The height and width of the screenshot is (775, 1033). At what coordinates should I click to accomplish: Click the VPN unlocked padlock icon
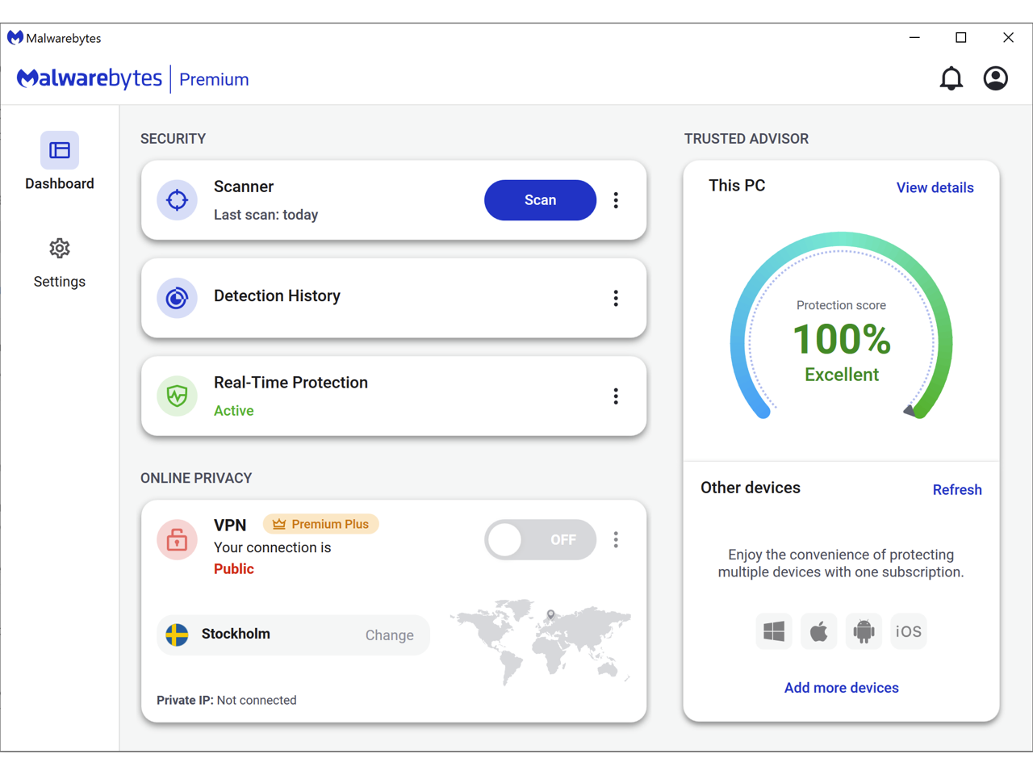point(177,540)
